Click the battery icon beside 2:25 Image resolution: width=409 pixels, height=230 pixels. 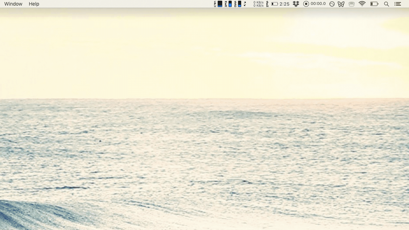pyautogui.click(x=275, y=4)
